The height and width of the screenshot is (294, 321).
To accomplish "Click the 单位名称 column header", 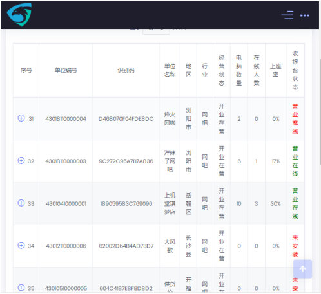I will [170, 70].
